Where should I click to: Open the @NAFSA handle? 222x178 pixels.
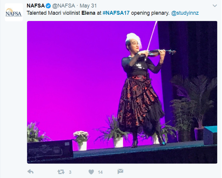pyautogui.click(x=63, y=6)
